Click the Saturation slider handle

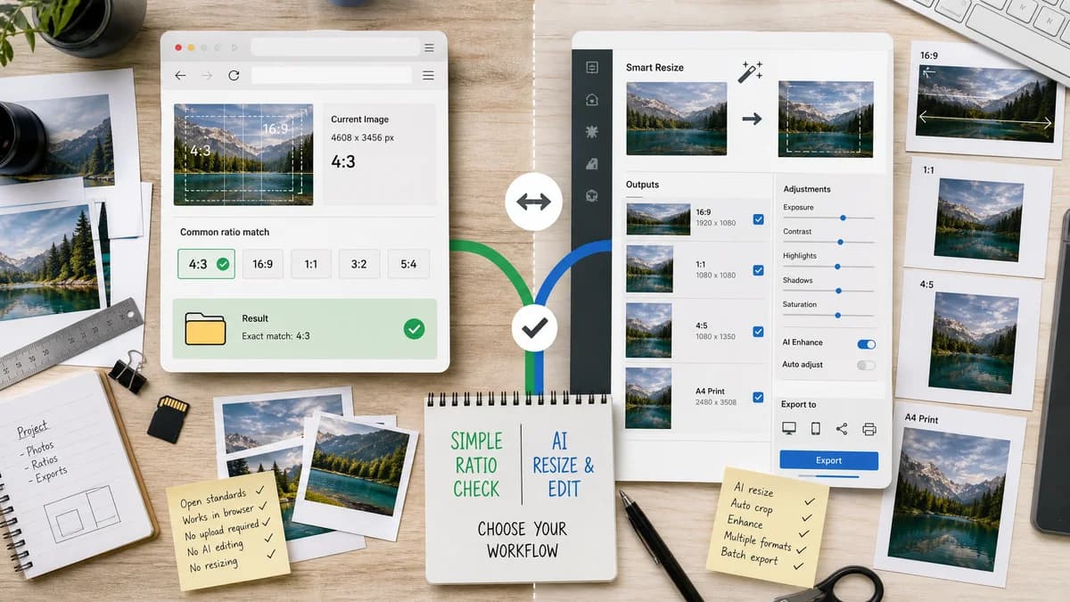coord(838,315)
